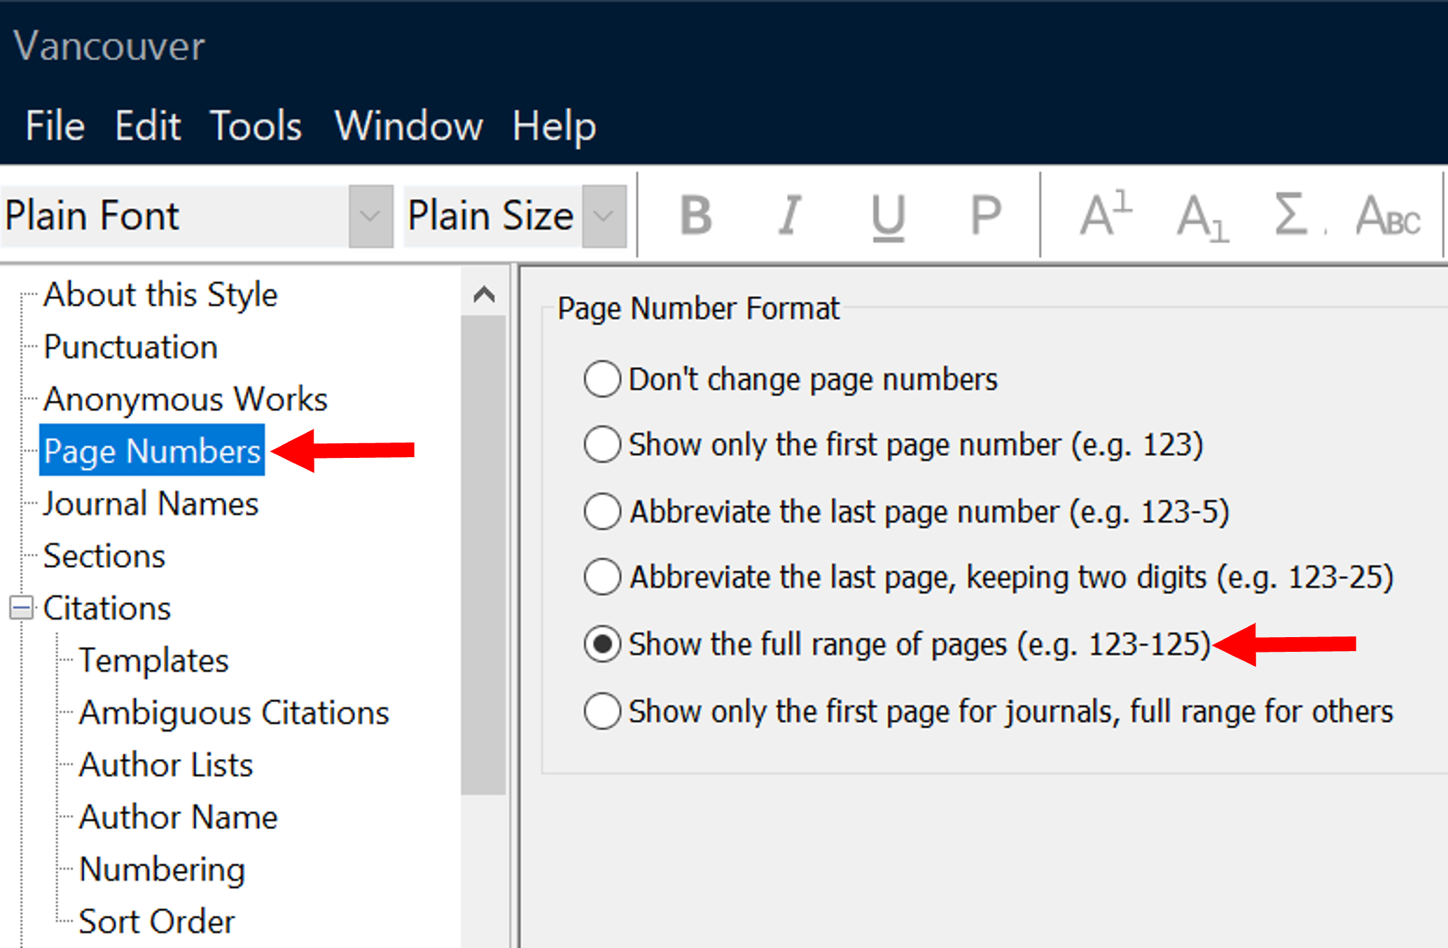Open the Plain Size dropdown
This screenshot has width=1448, height=948.
click(604, 216)
